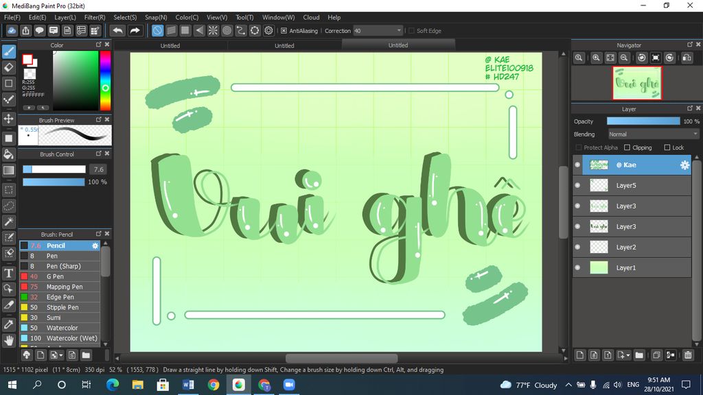Activate the Lasso selection tool
703x395 pixels.
pyautogui.click(x=8, y=206)
